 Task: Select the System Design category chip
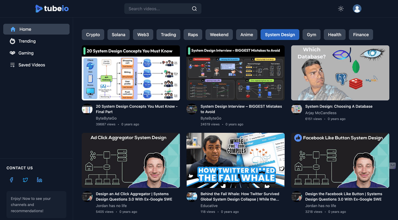coord(280,35)
